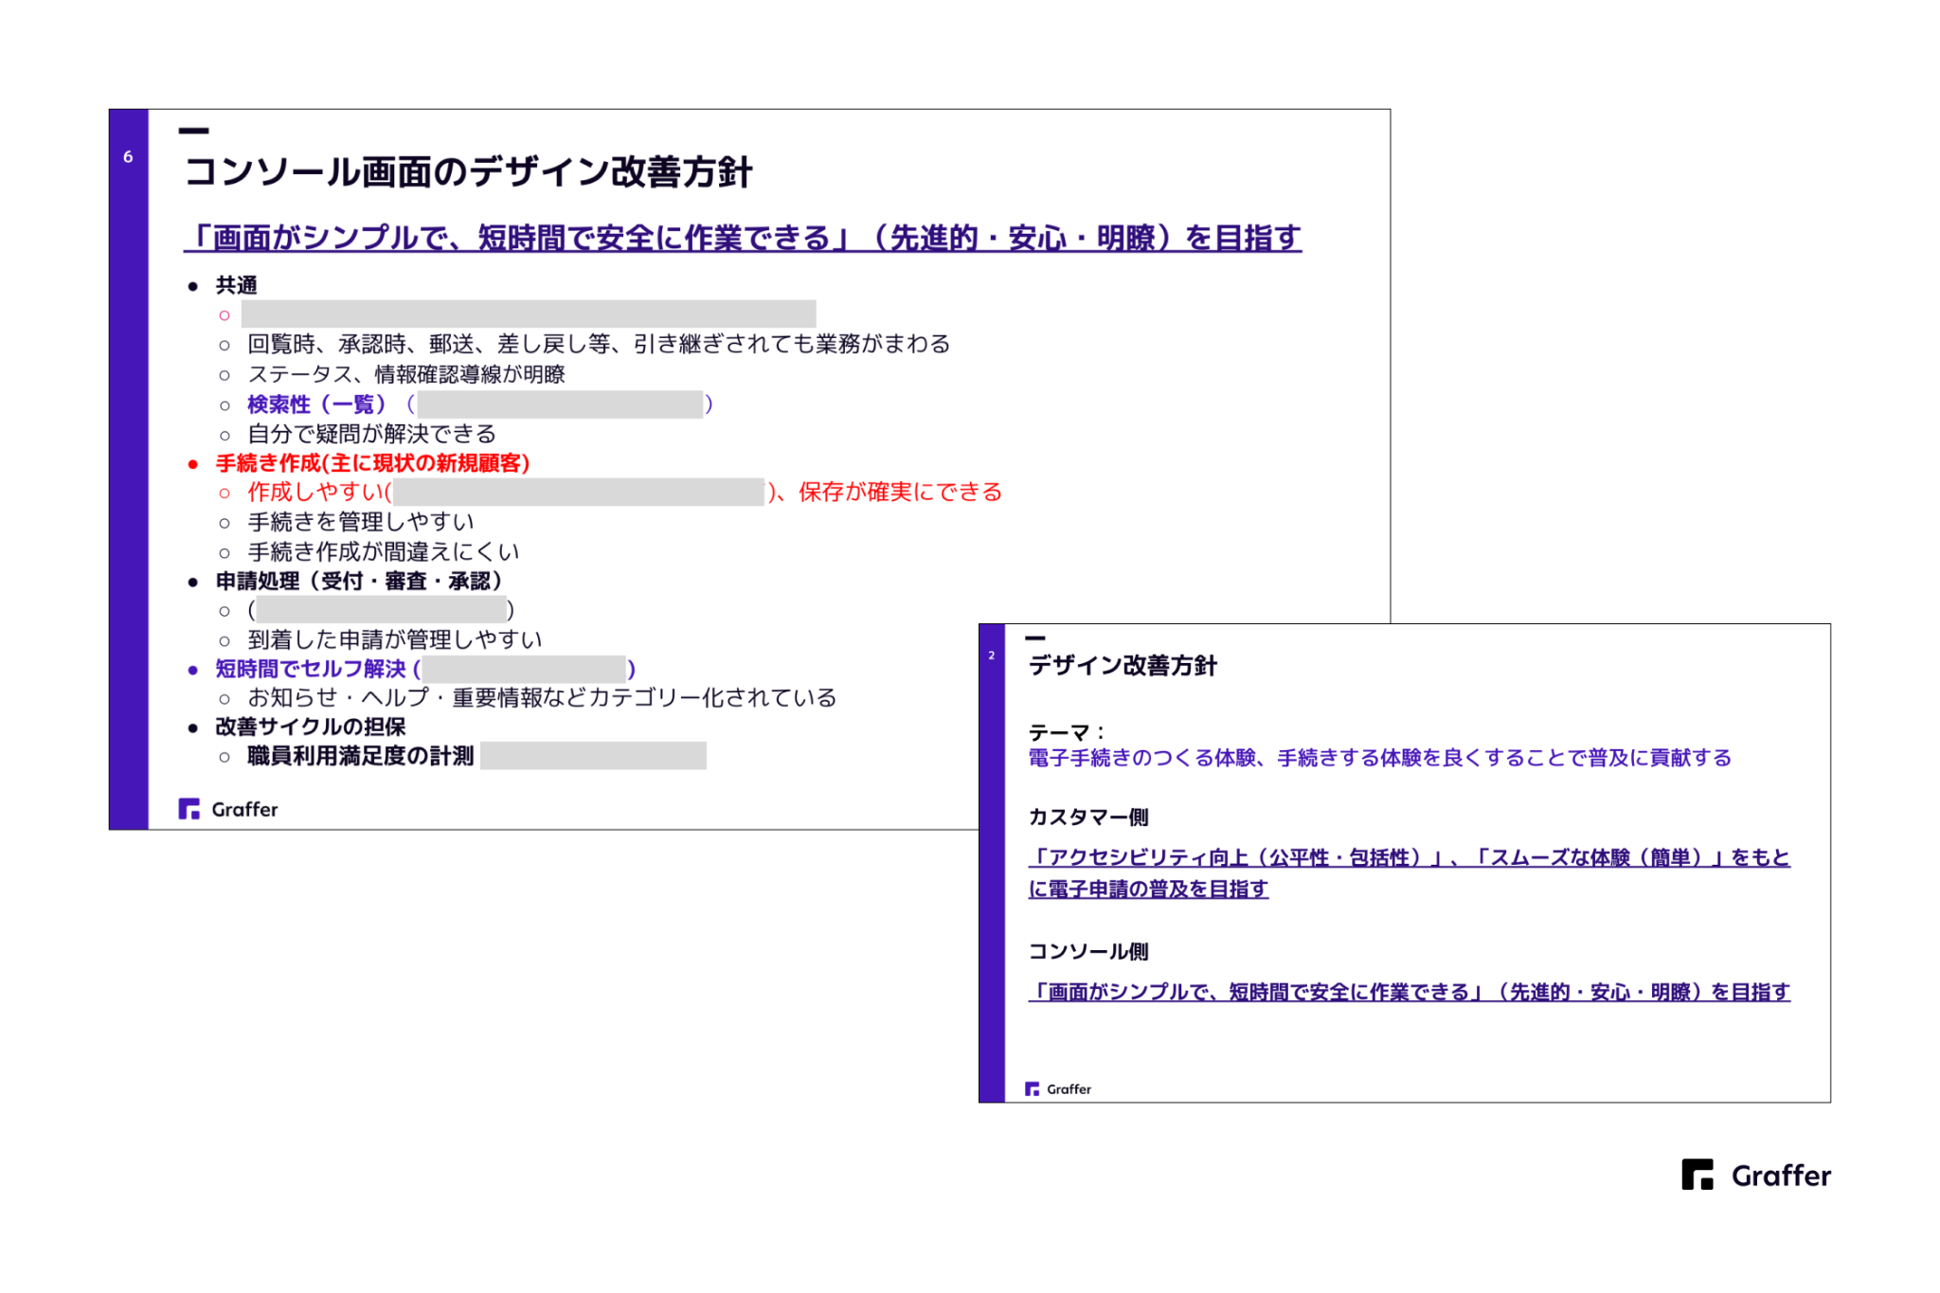Click the Graffer logo in slide 6 footer
Image resolution: width=1940 pixels, height=1293 pixels.
click(228, 809)
